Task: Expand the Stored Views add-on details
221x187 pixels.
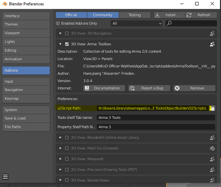Action: pos(60,180)
